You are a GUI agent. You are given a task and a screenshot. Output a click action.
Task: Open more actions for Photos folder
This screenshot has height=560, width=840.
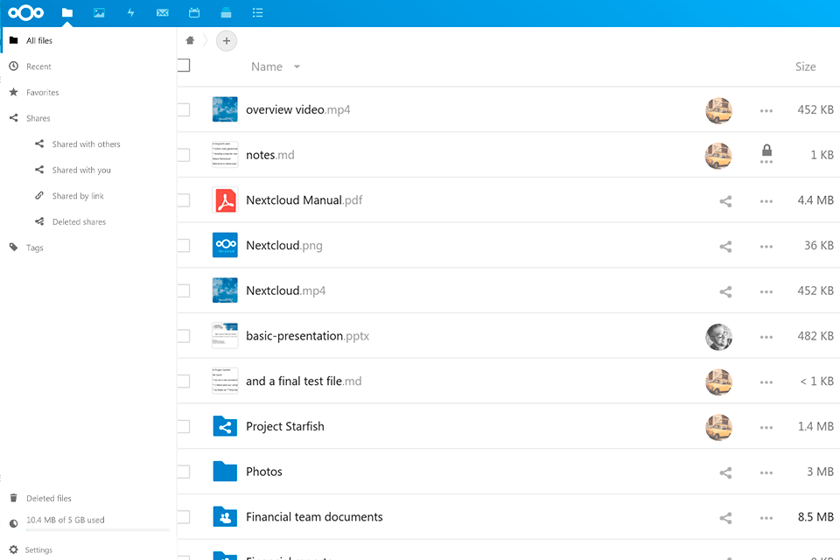[x=766, y=472]
